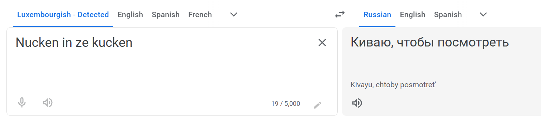Click the microphone voice input icon
541x133 pixels.
[22, 103]
